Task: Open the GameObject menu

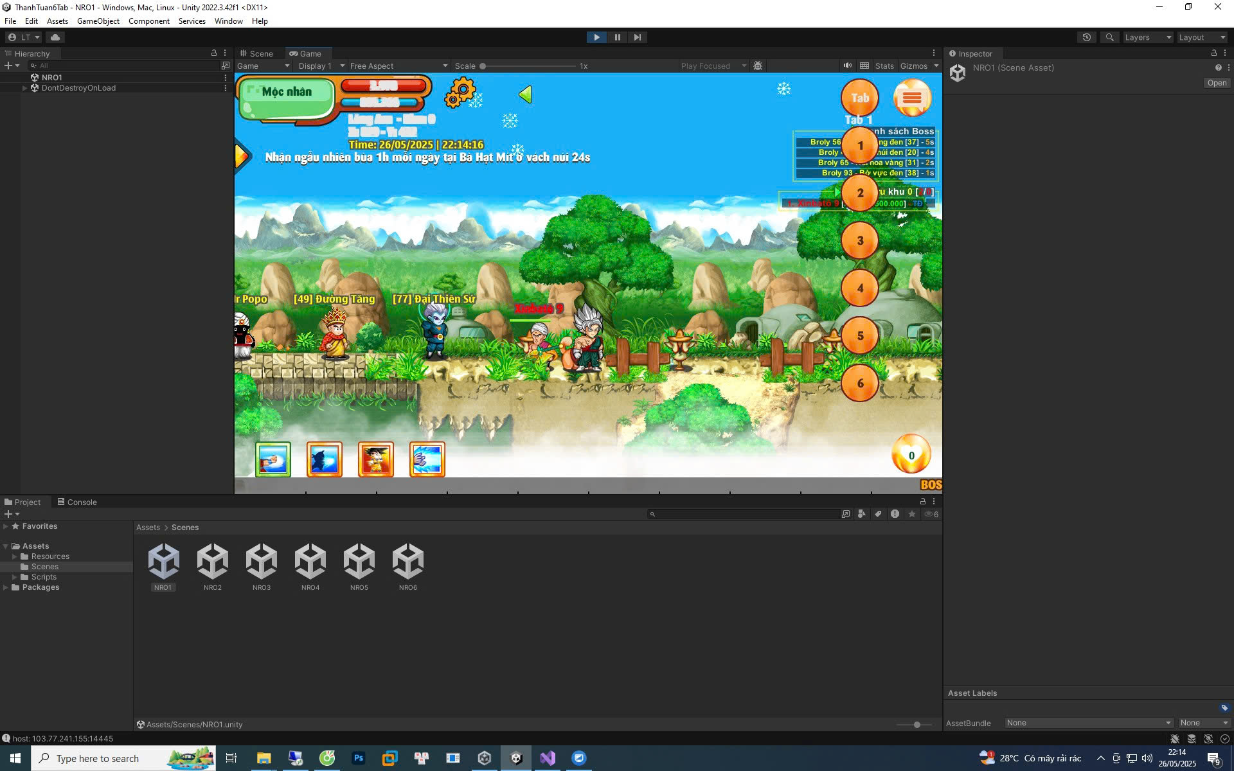Action: 98,21
